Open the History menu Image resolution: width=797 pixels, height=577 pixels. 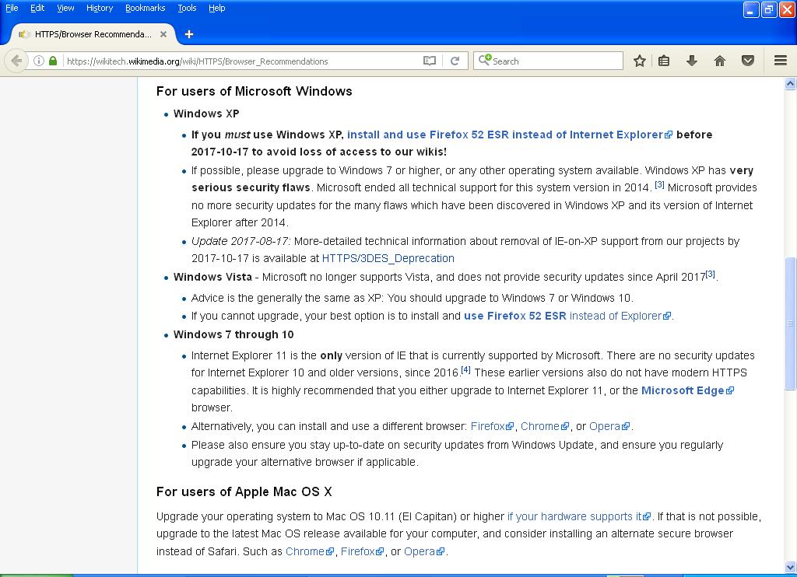tap(100, 8)
